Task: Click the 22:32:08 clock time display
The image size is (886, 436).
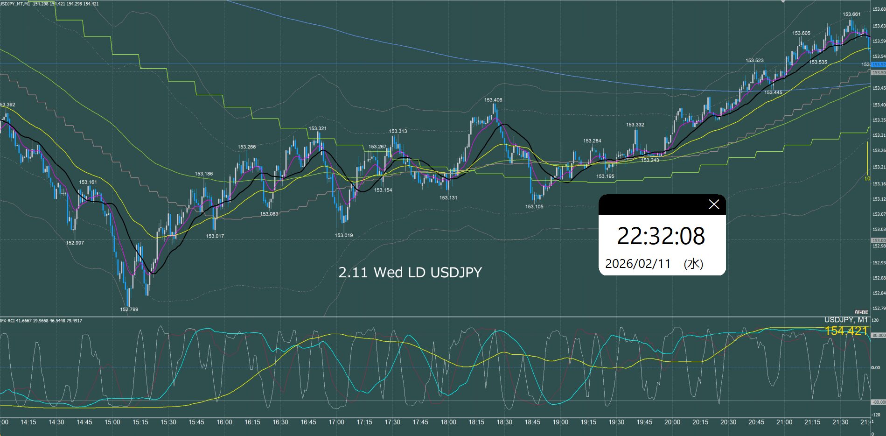Action: click(661, 236)
